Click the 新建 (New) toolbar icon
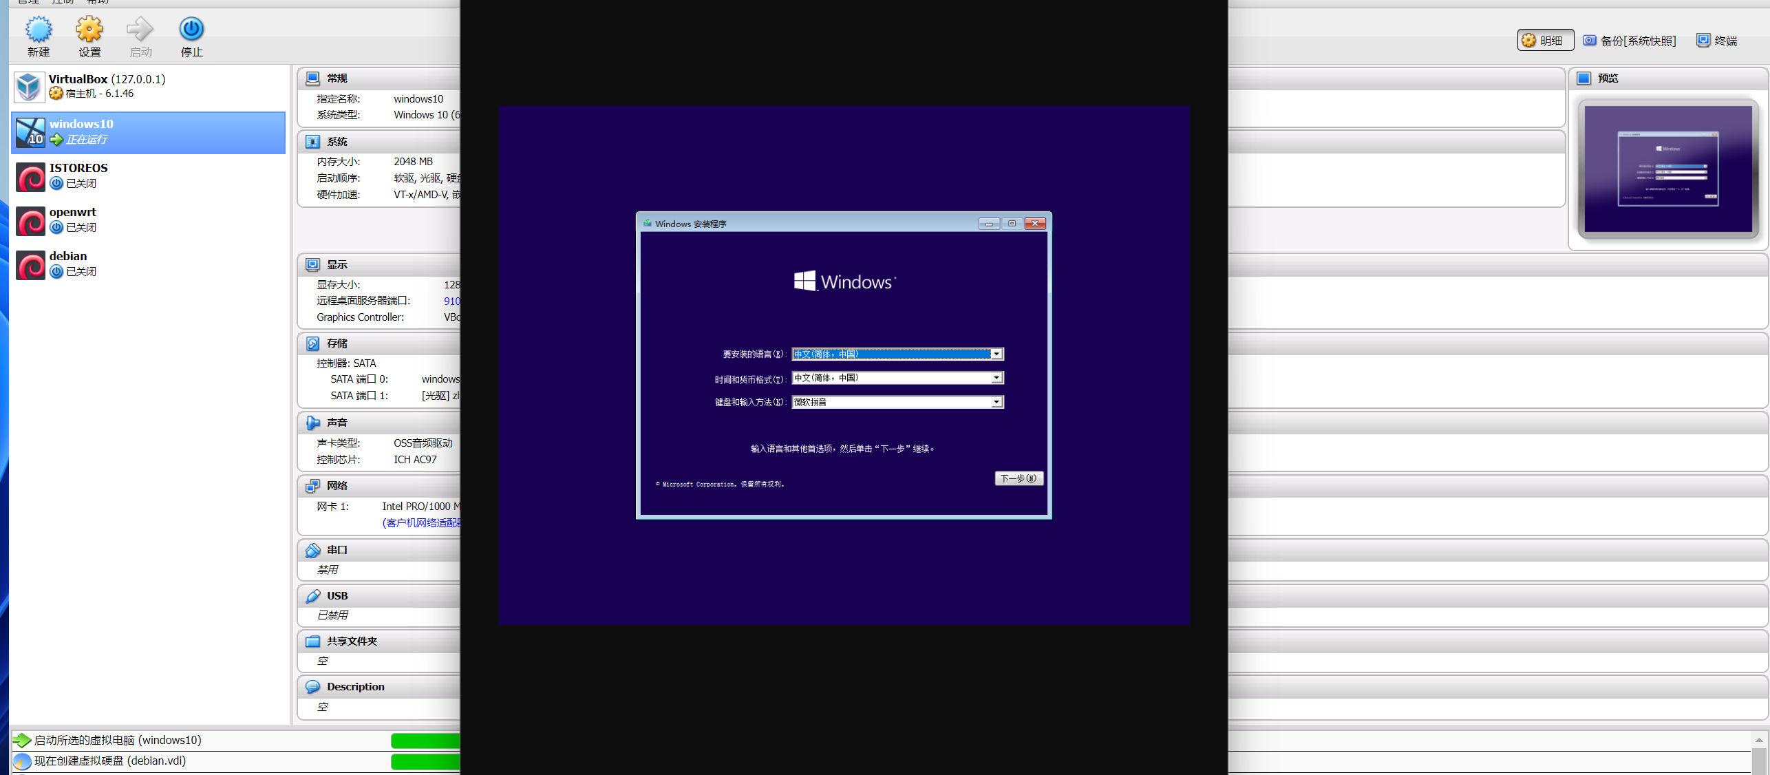Image resolution: width=1770 pixels, height=775 pixels. click(x=39, y=29)
